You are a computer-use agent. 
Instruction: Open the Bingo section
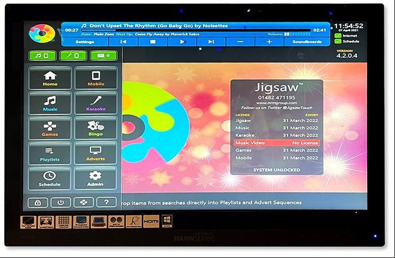[96, 128]
